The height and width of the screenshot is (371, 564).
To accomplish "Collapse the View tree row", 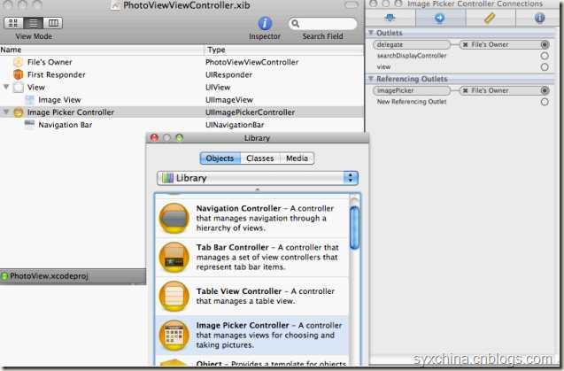I will point(6,87).
